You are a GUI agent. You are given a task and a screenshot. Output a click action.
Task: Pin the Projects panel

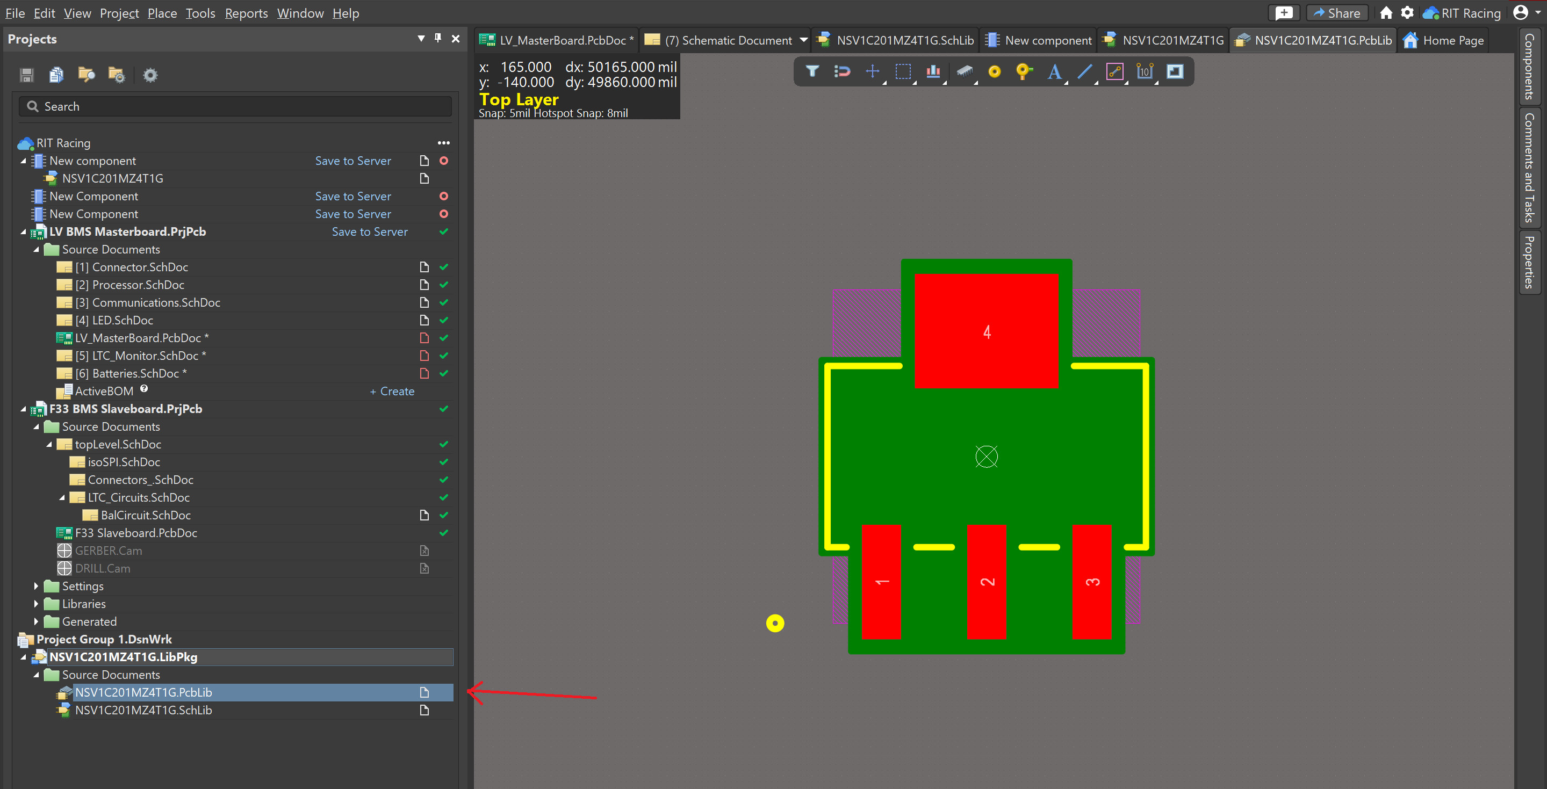tap(438, 39)
